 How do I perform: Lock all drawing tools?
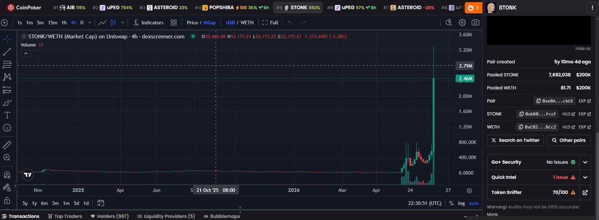(x=7, y=201)
